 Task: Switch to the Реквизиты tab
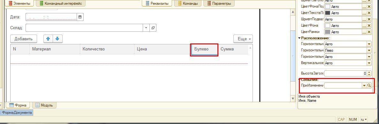coord(157,3)
